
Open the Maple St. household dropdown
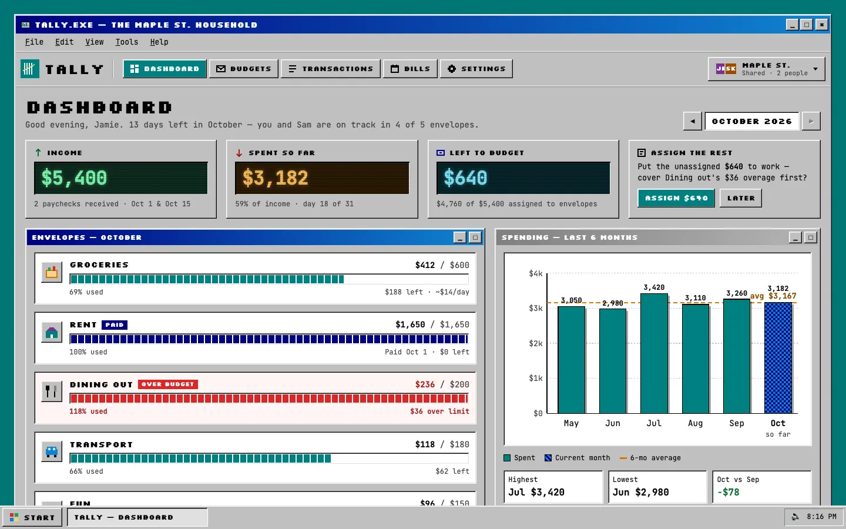(x=766, y=69)
